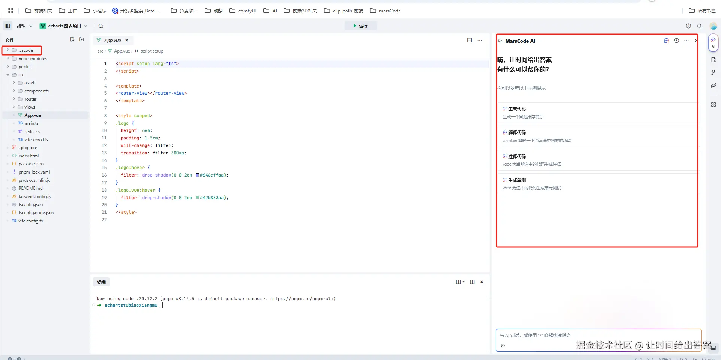Open the user avatar menu
This screenshot has width=721, height=360.
coord(713,26)
